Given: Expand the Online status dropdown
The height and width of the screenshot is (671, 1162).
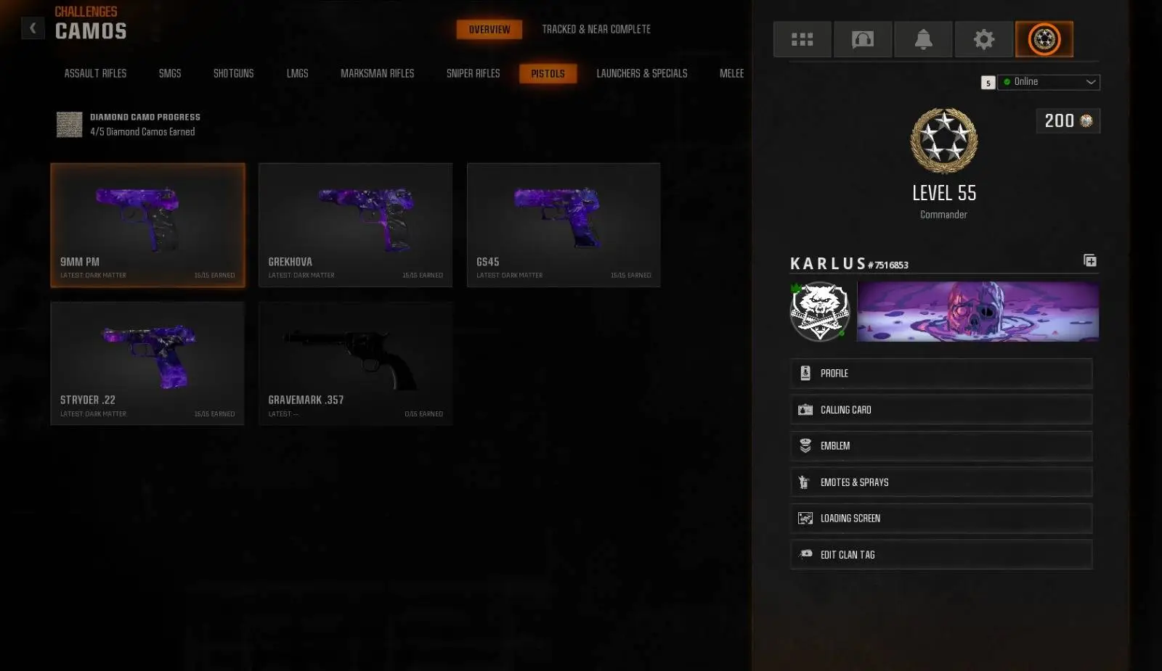Looking at the screenshot, I should click(1049, 82).
